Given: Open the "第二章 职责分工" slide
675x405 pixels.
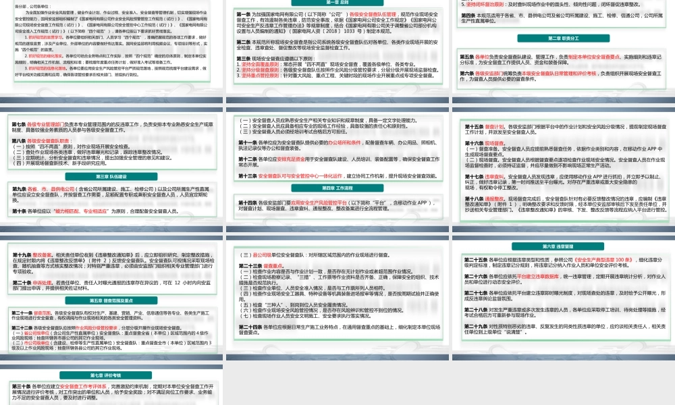Looking at the screenshot, I should 563,38.
